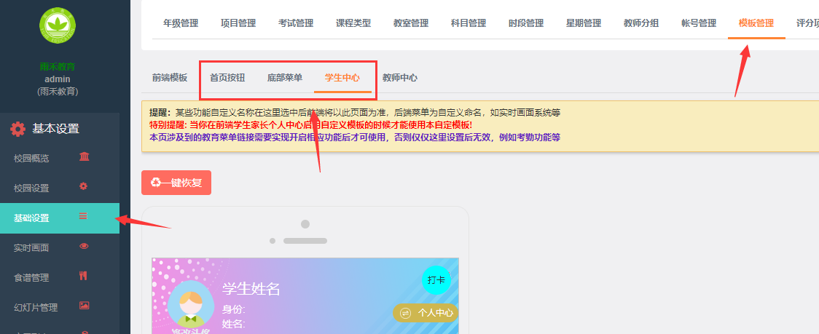The image size is (819, 334).
Task: Click the 身份: label in the preview
Action: (234, 309)
